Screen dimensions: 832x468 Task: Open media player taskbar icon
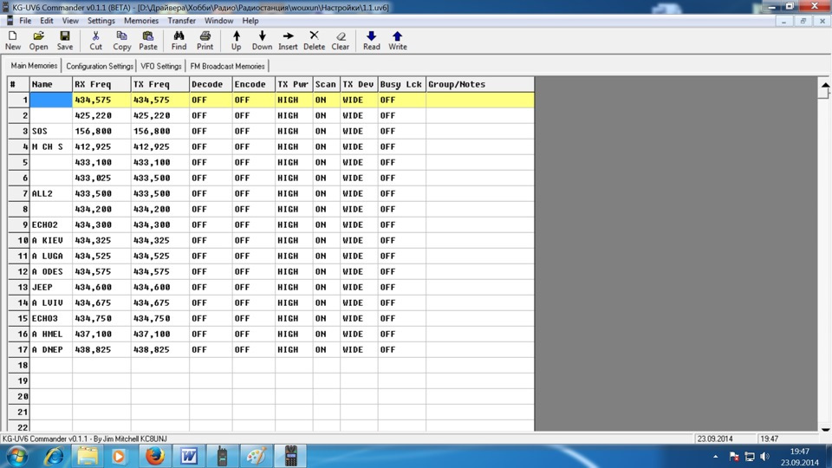119,457
